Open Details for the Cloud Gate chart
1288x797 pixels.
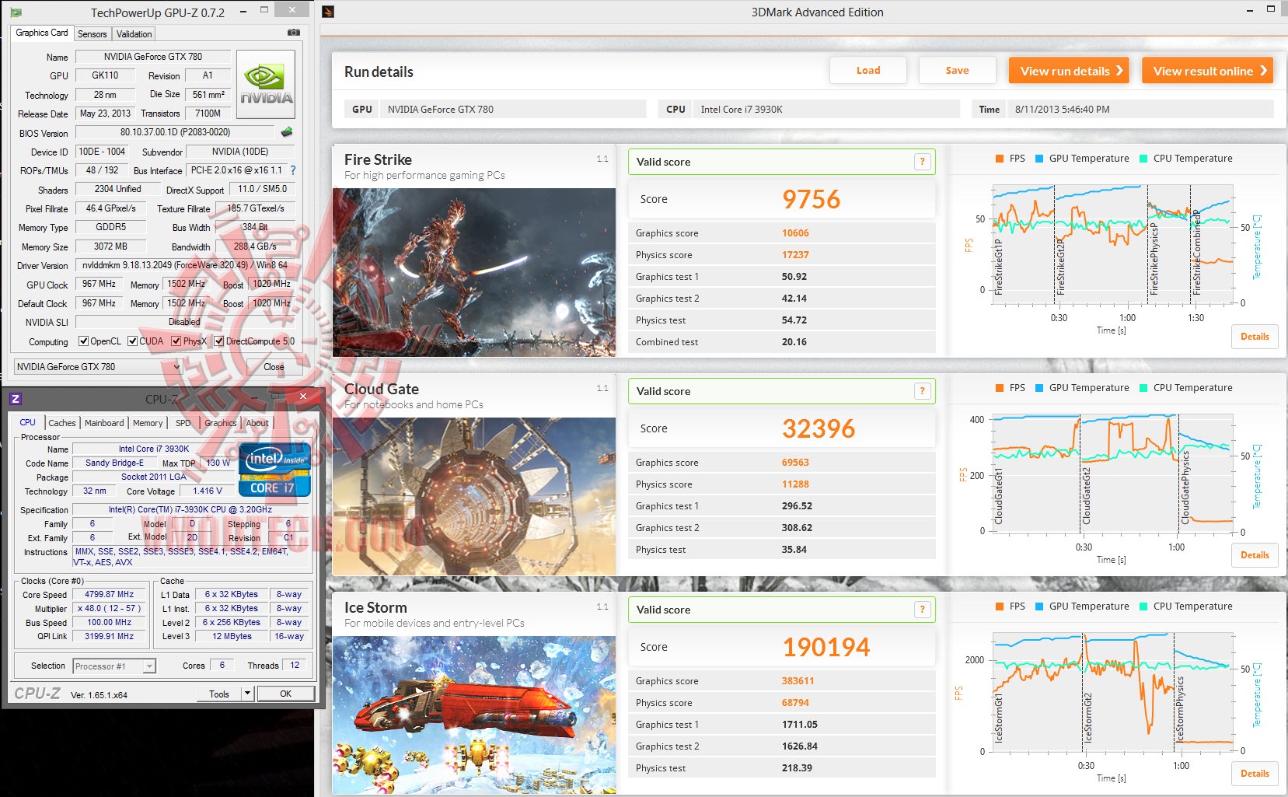click(x=1255, y=555)
